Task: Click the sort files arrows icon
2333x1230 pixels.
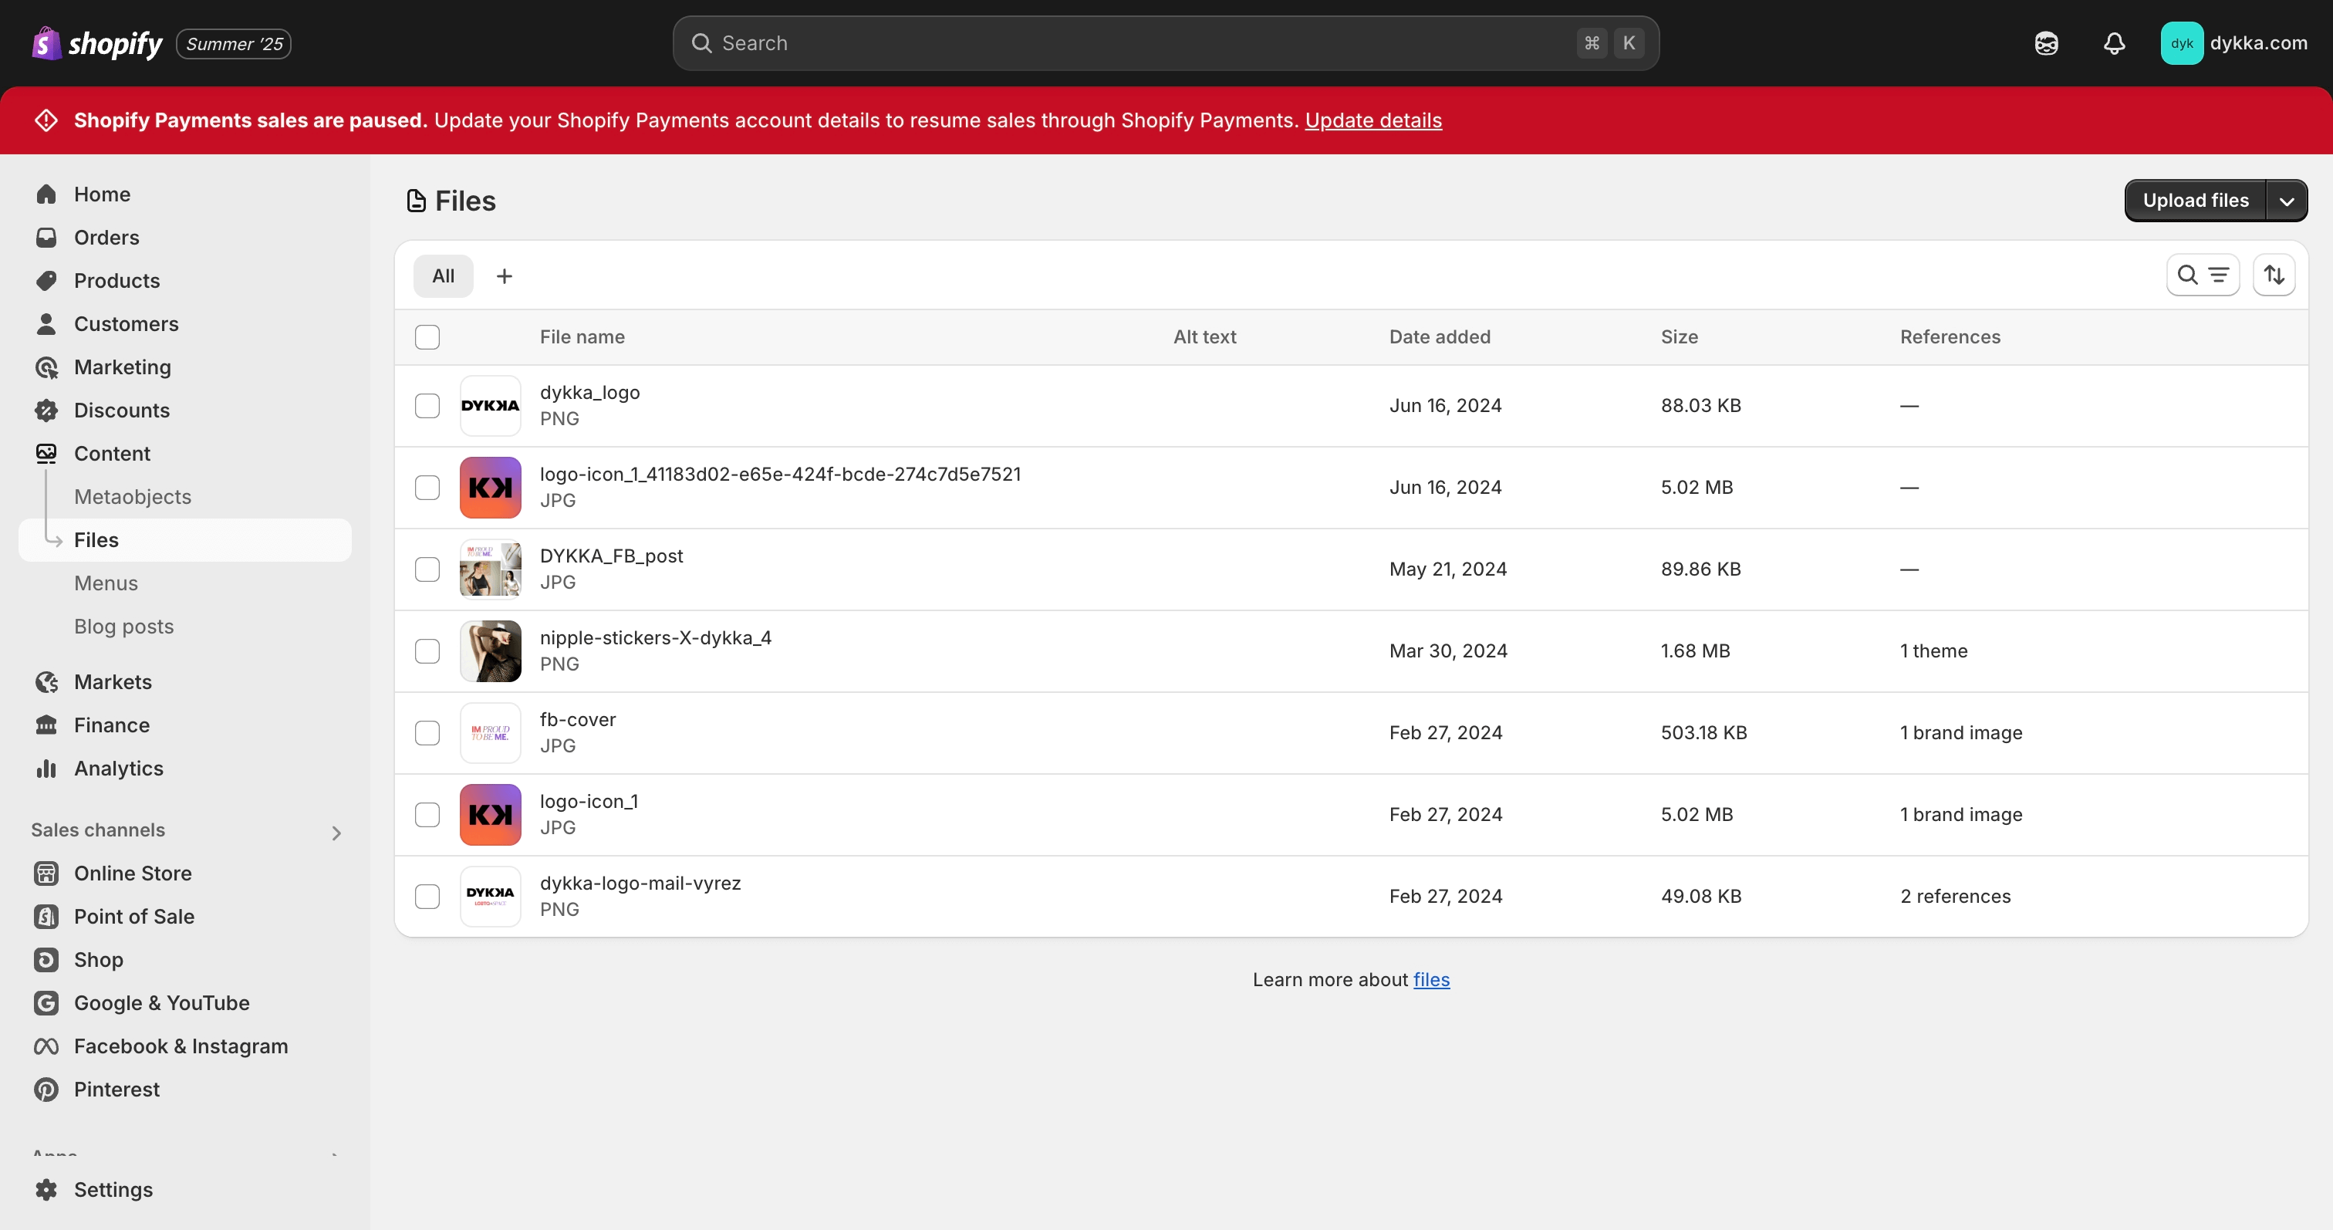Action: point(2274,275)
